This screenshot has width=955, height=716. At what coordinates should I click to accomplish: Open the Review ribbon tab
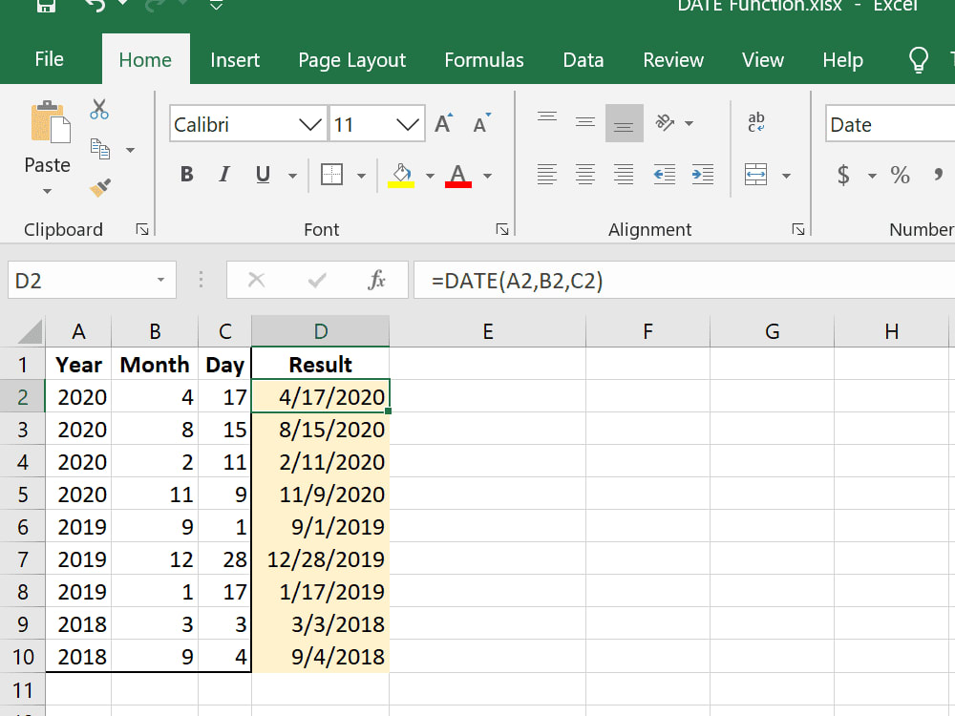(673, 59)
